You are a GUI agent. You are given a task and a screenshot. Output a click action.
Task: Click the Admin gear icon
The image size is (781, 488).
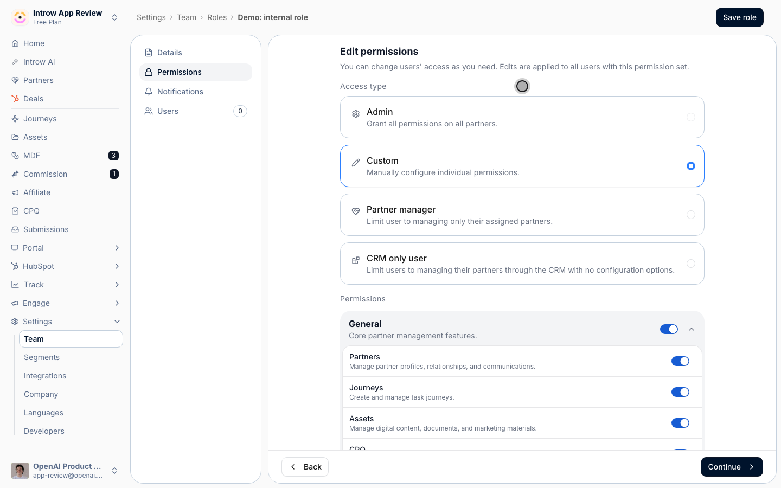[356, 114]
